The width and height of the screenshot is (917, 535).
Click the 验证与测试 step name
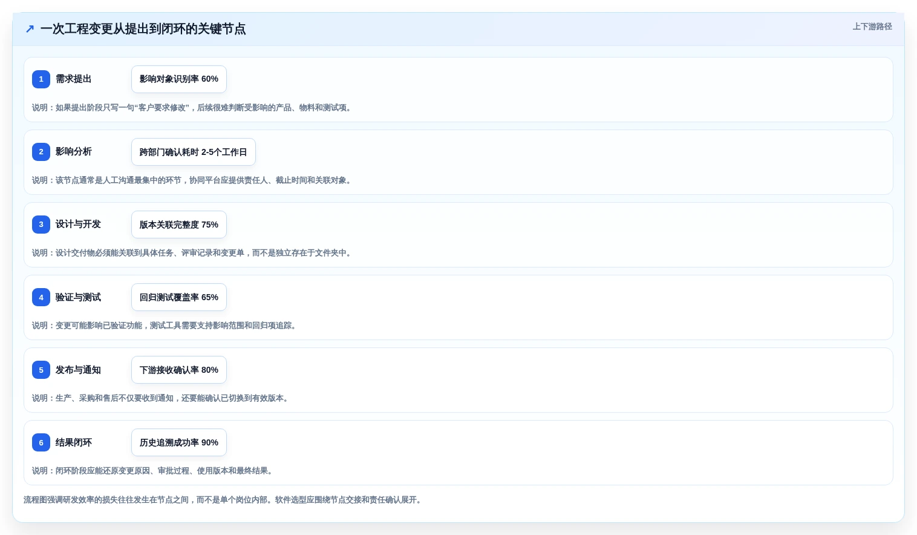(78, 297)
